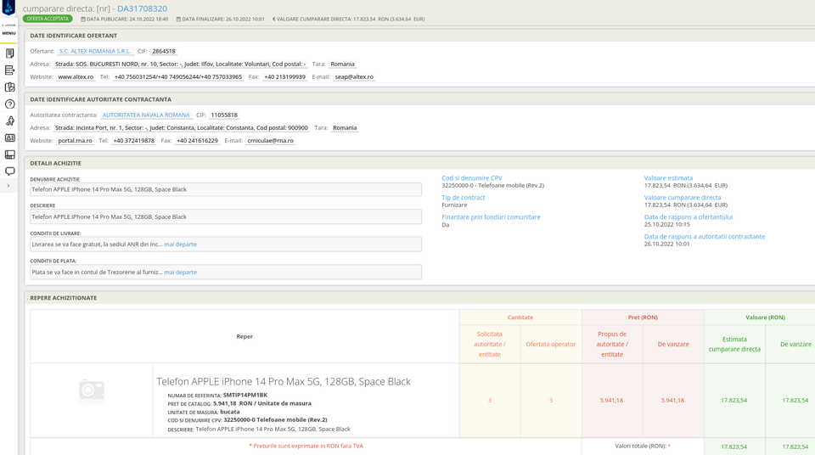Image resolution: width=815 pixels, height=455 pixels.
Task: Open the stacked documents sidebar icon
Action: click(x=9, y=53)
